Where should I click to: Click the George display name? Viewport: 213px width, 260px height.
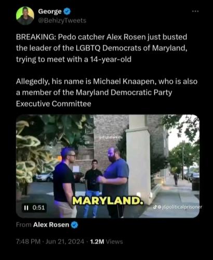50,11
